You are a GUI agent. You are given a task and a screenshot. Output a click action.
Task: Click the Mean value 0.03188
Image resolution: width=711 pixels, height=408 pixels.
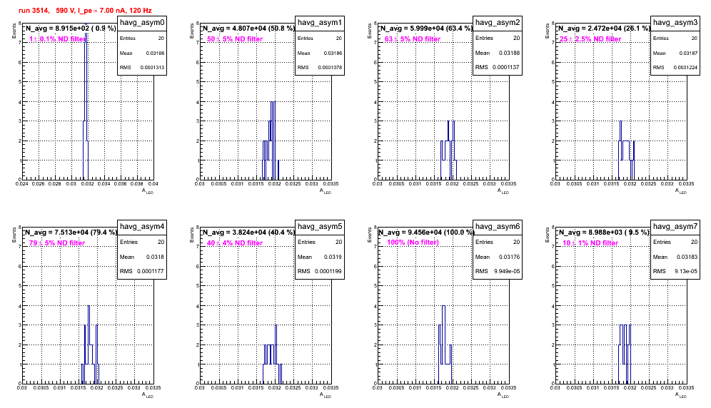pos(509,53)
